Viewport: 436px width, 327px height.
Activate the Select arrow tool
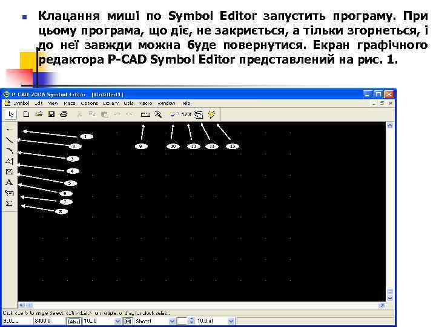pos(11,114)
